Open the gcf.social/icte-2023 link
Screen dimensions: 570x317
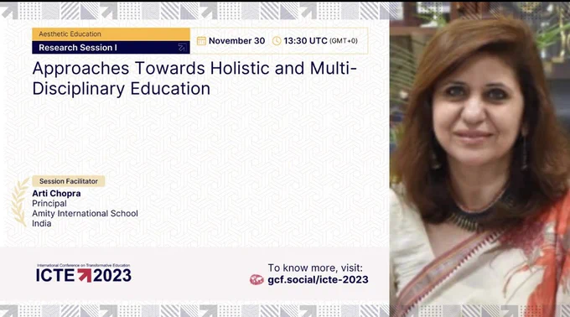tap(318, 279)
